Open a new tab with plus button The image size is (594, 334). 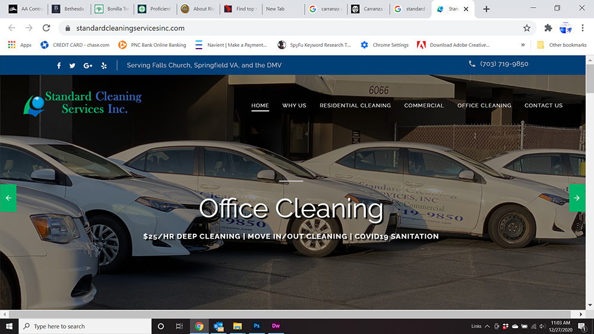[x=486, y=9]
